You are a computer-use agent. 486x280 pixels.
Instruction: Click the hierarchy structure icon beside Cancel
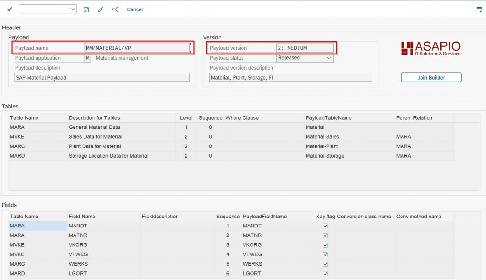tap(115, 9)
